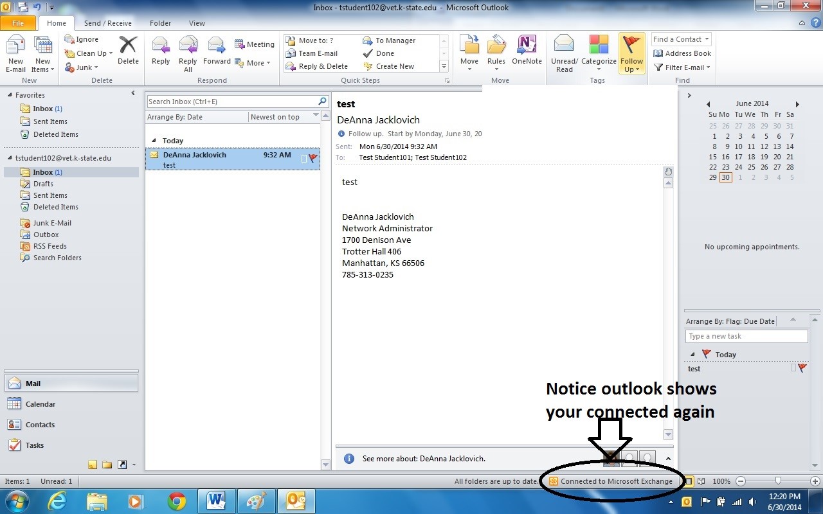
Task: Open the Categorize menu
Action: coord(599,53)
